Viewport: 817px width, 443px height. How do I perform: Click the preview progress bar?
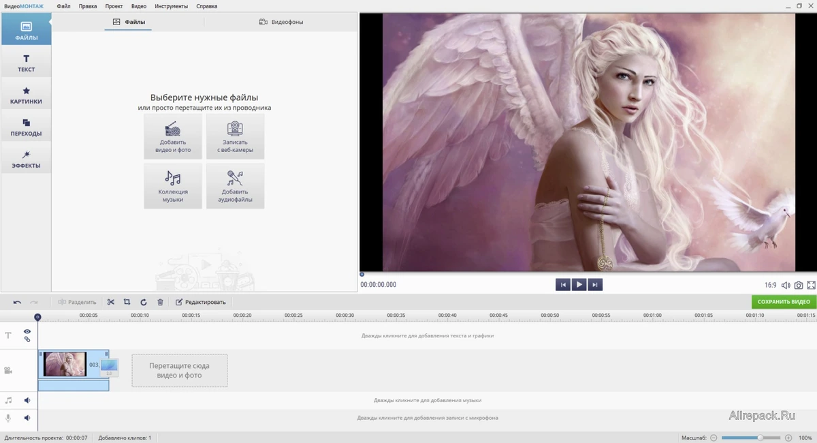pyautogui.click(x=588, y=274)
